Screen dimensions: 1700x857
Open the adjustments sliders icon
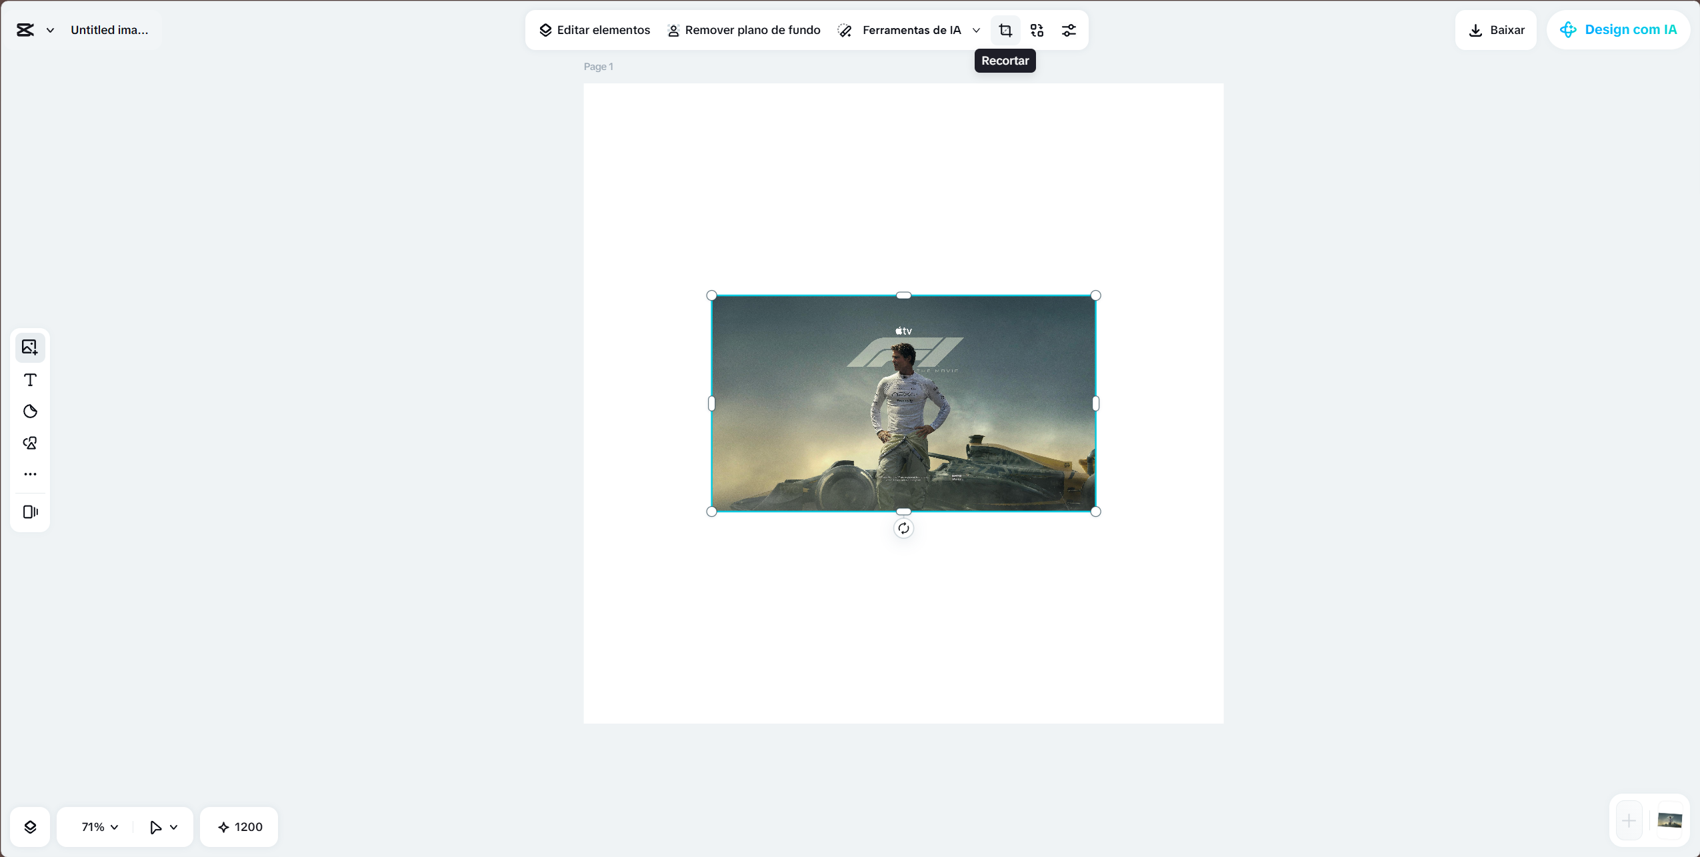coord(1069,31)
